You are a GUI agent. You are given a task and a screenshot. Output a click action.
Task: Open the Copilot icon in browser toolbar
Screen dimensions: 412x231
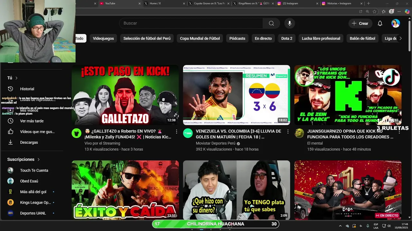click(x=407, y=12)
